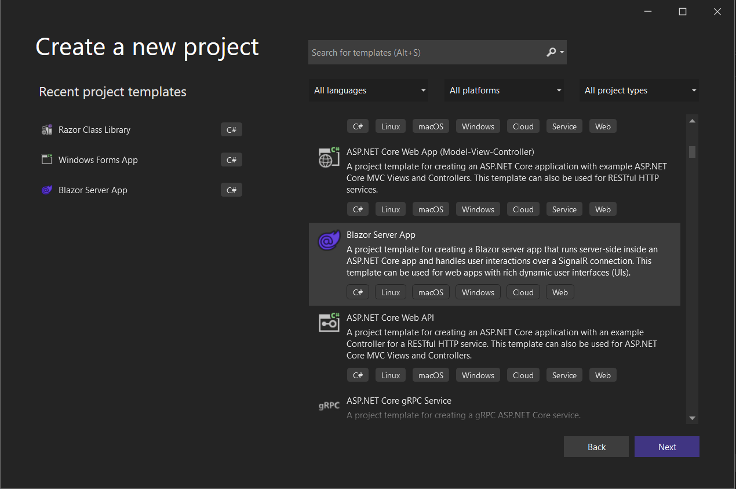Screen dimensions: 736x489
Task: Click the Razor Class Library template icon
Action: click(46, 129)
